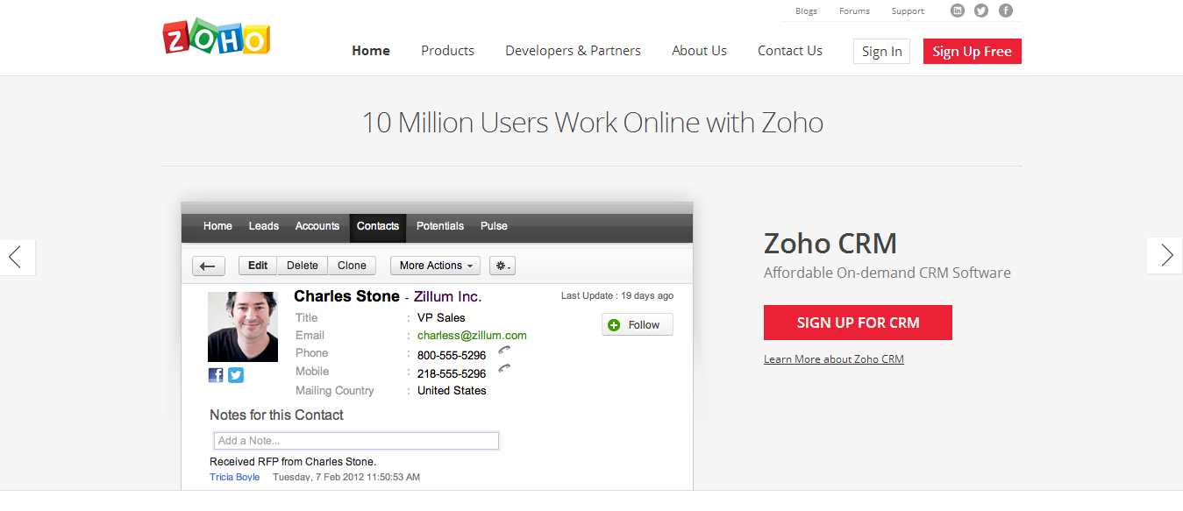Open Learn More about Zoho CRM link
The image size is (1183, 511).
click(833, 359)
